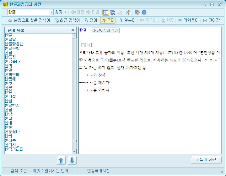226x176 pixels.
Task: Select 한날한시 in the word list
Action: pyautogui.click(x=12, y=105)
